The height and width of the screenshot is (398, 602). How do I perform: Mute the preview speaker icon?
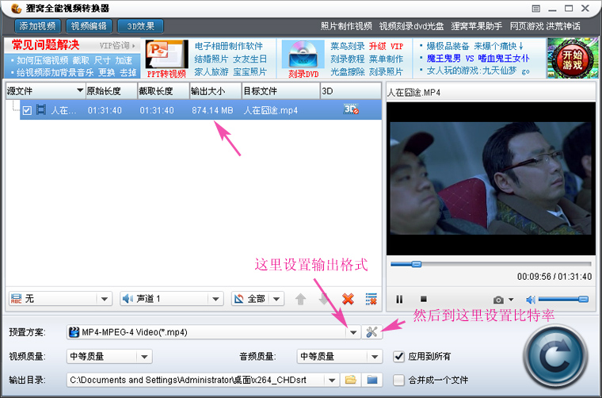pyautogui.click(x=530, y=299)
